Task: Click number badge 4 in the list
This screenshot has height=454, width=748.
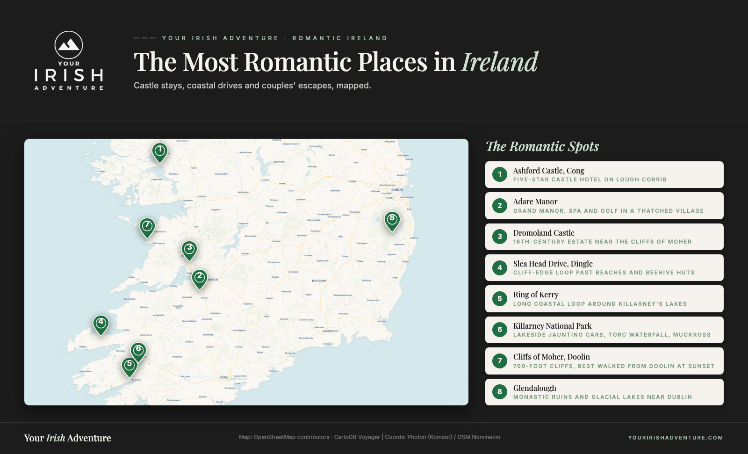Action: (500, 268)
